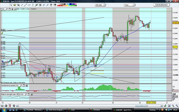Click the envelope email icon
This screenshot has width=179, height=112.
pyautogui.click(x=2, y=106)
